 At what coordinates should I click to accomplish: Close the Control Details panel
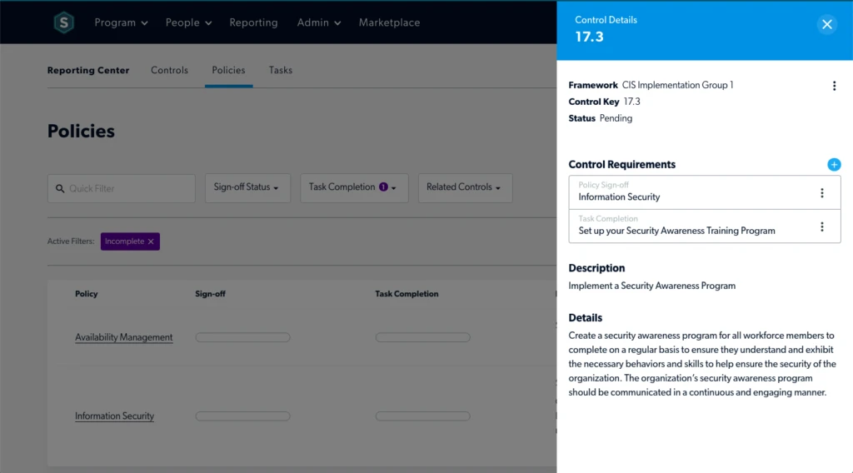point(826,24)
